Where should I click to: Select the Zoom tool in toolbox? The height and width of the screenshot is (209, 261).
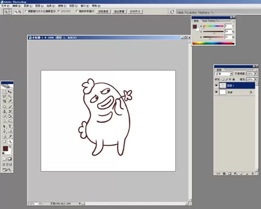tap(10, 142)
